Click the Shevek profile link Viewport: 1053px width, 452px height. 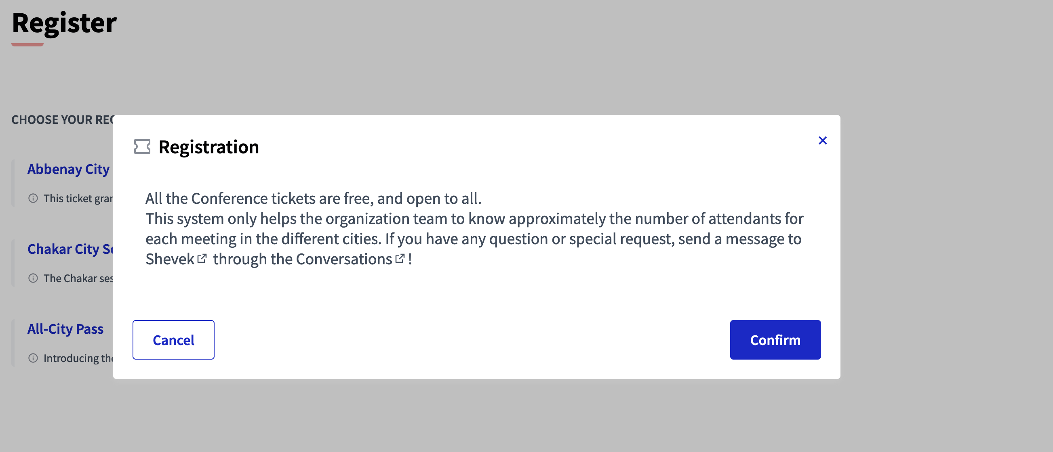click(x=171, y=259)
